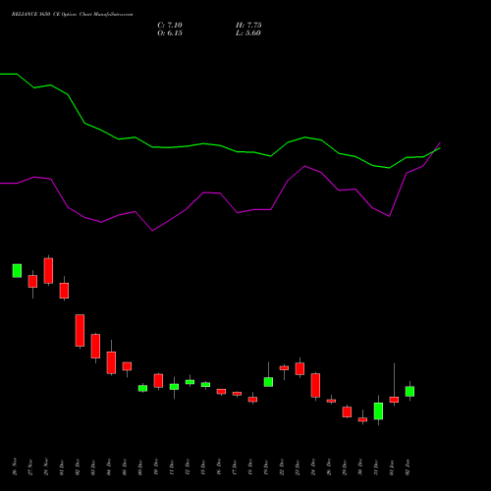Click the 19 Dec date label
Screen dimensions: 491x491
266,466
